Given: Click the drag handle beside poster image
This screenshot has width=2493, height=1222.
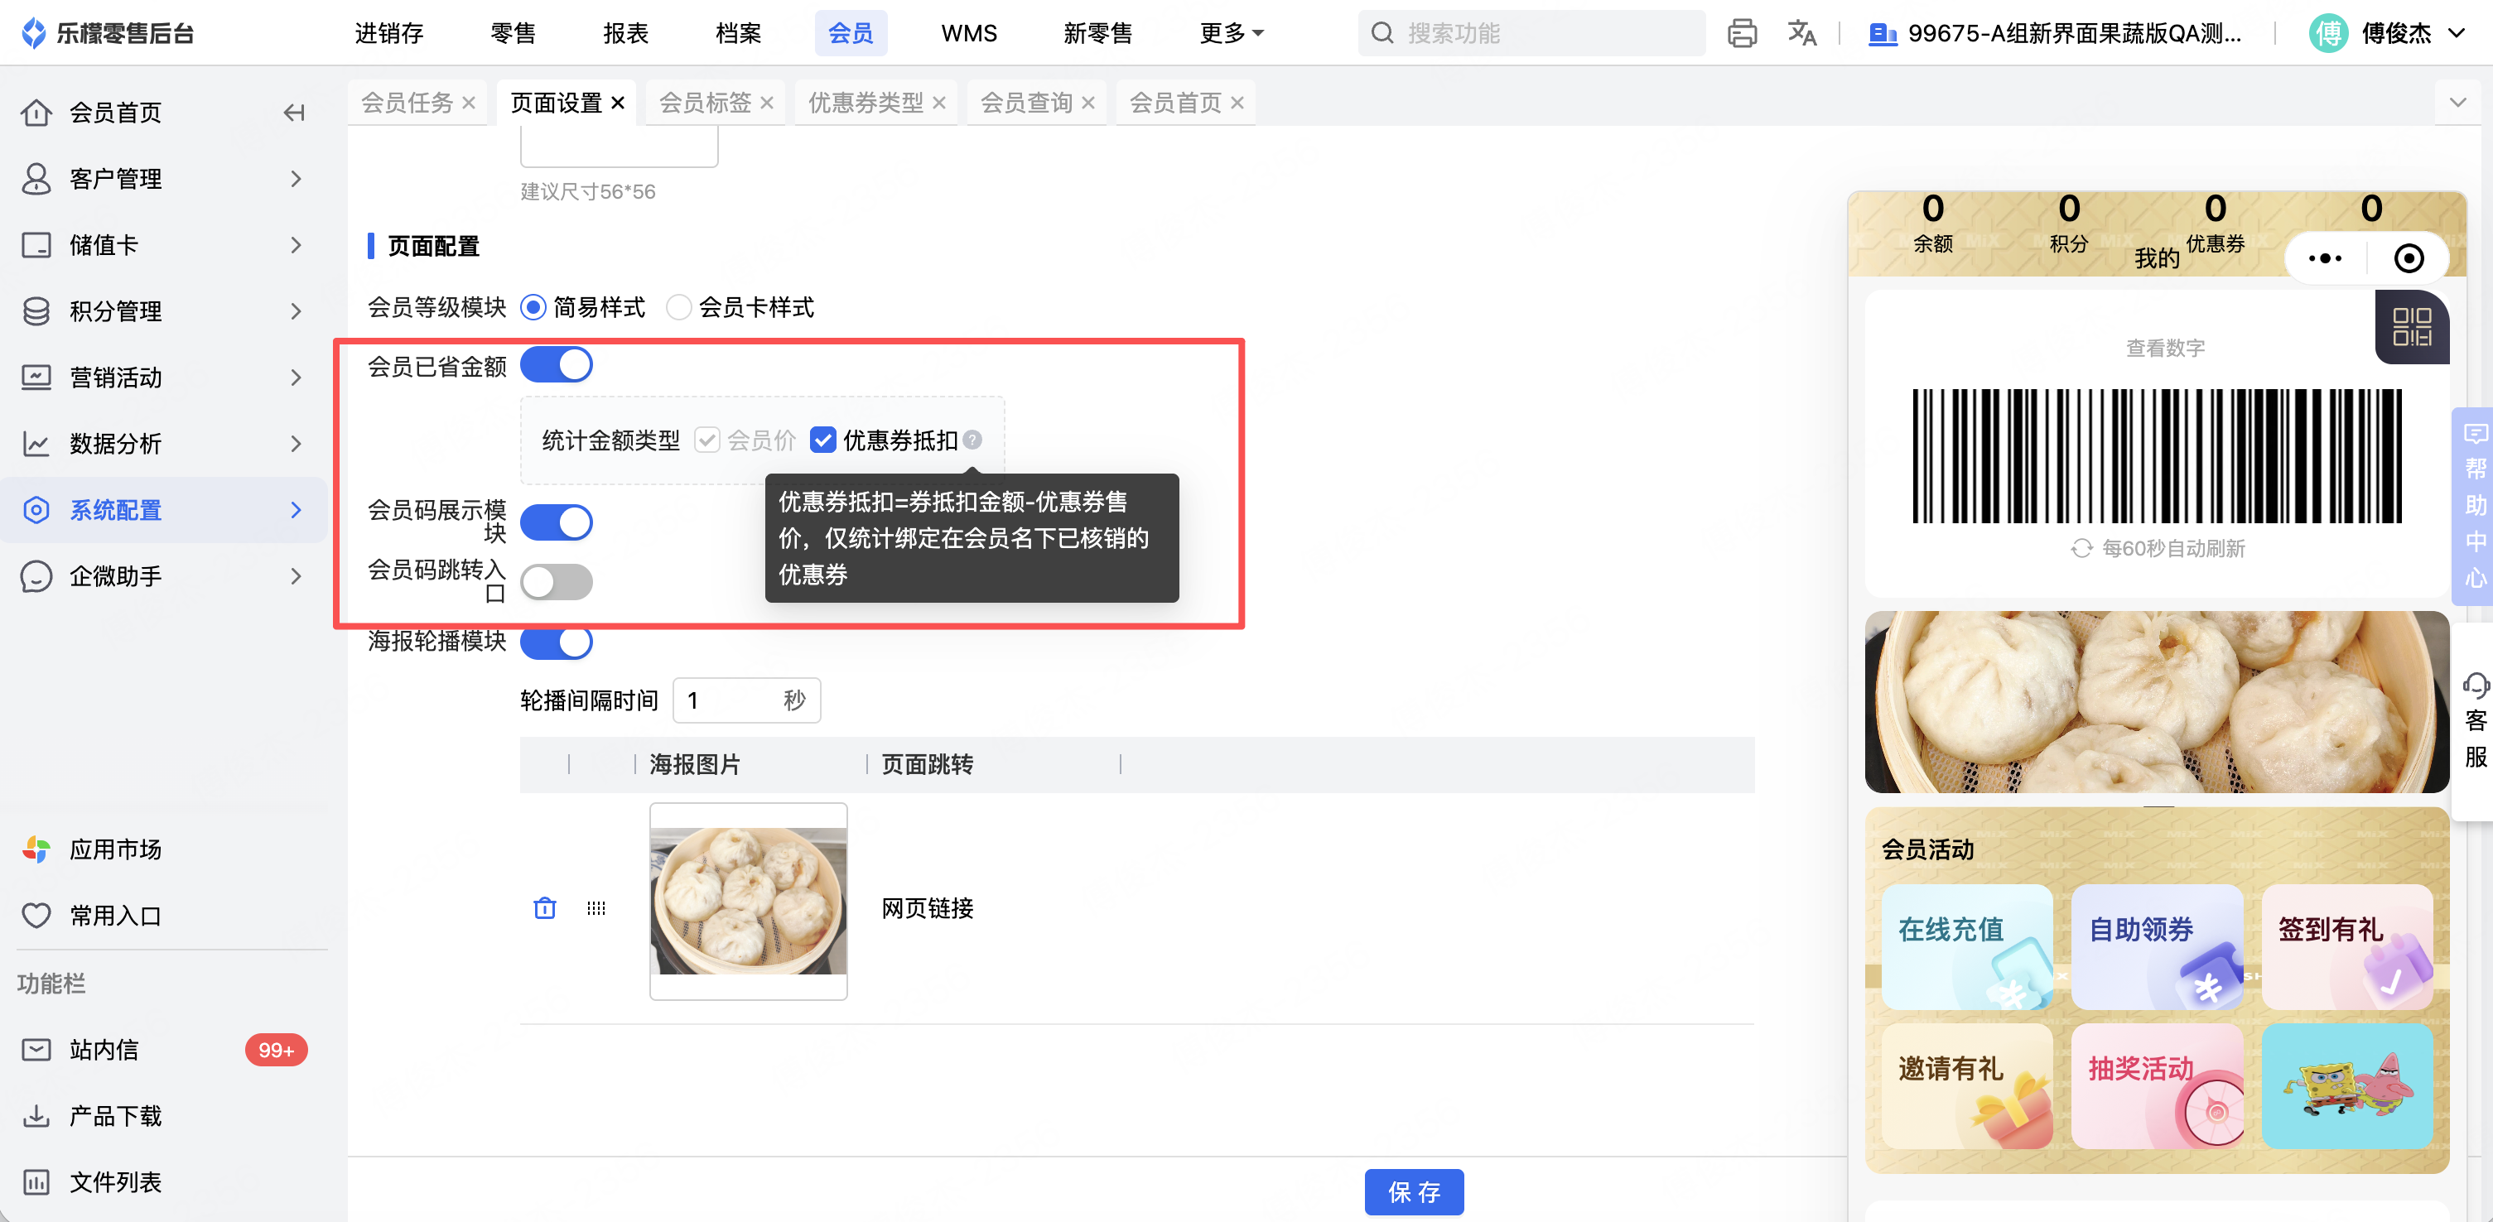Looking at the screenshot, I should click(x=596, y=907).
